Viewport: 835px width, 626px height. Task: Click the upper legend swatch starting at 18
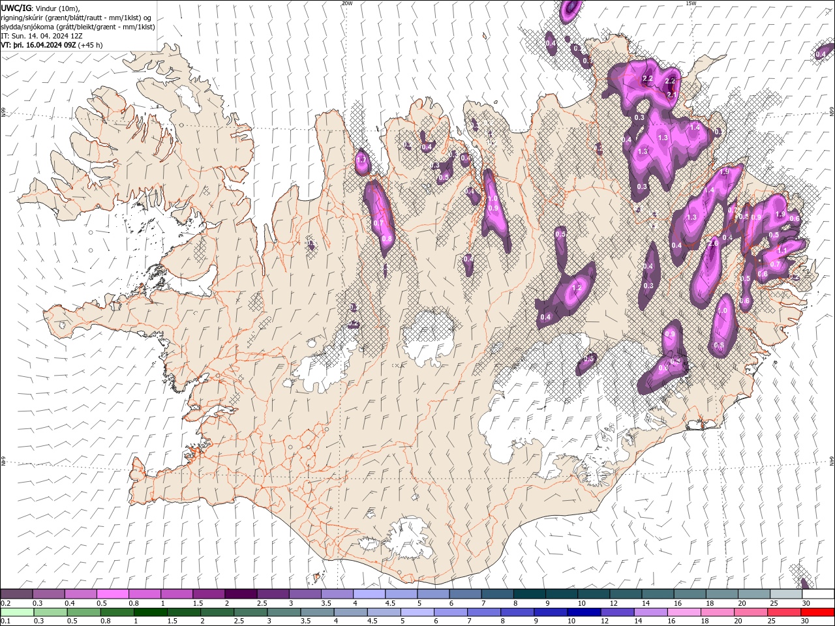tap(721, 594)
